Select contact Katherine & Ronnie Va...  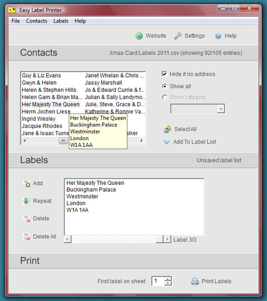pos(115,111)
